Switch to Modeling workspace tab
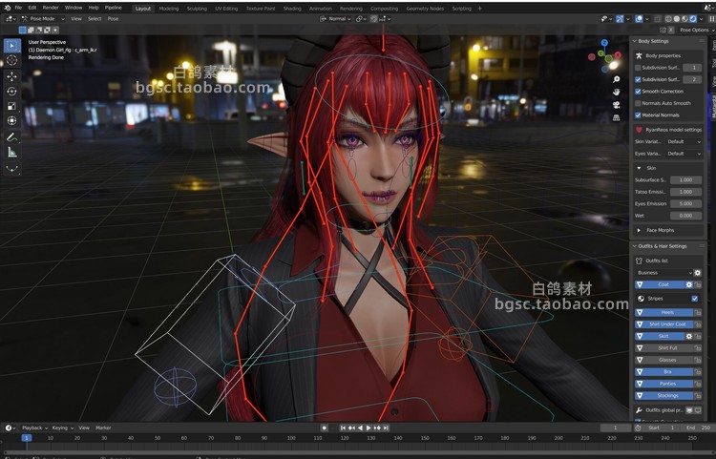The width and height of the screenshot is (716, 459). click(169, 9)
